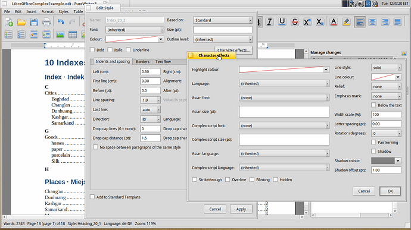This screenshot has width=411, height=230.
Task: Enable the Strikethrough checkbox
Action: [195, 179]
